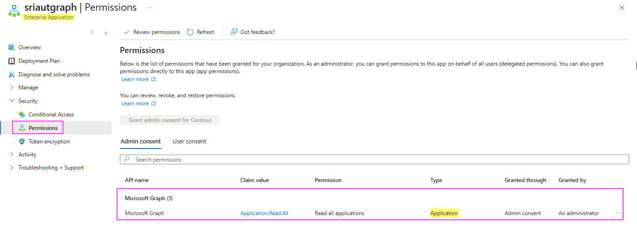Switch to the Admin consent tab
The width and height of the screenshot is (637, 237).
click(140, 142)
